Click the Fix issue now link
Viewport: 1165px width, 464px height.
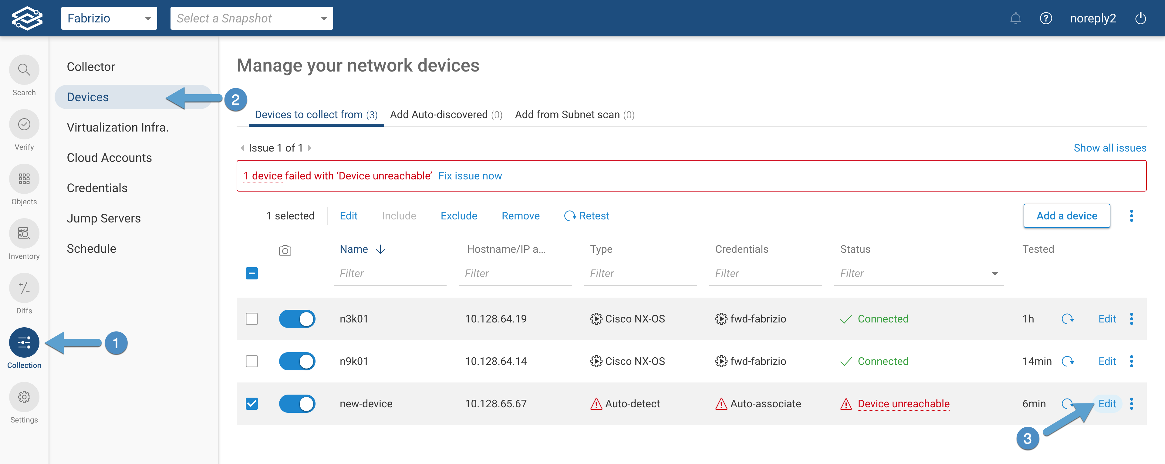click(x=470, y=176)
